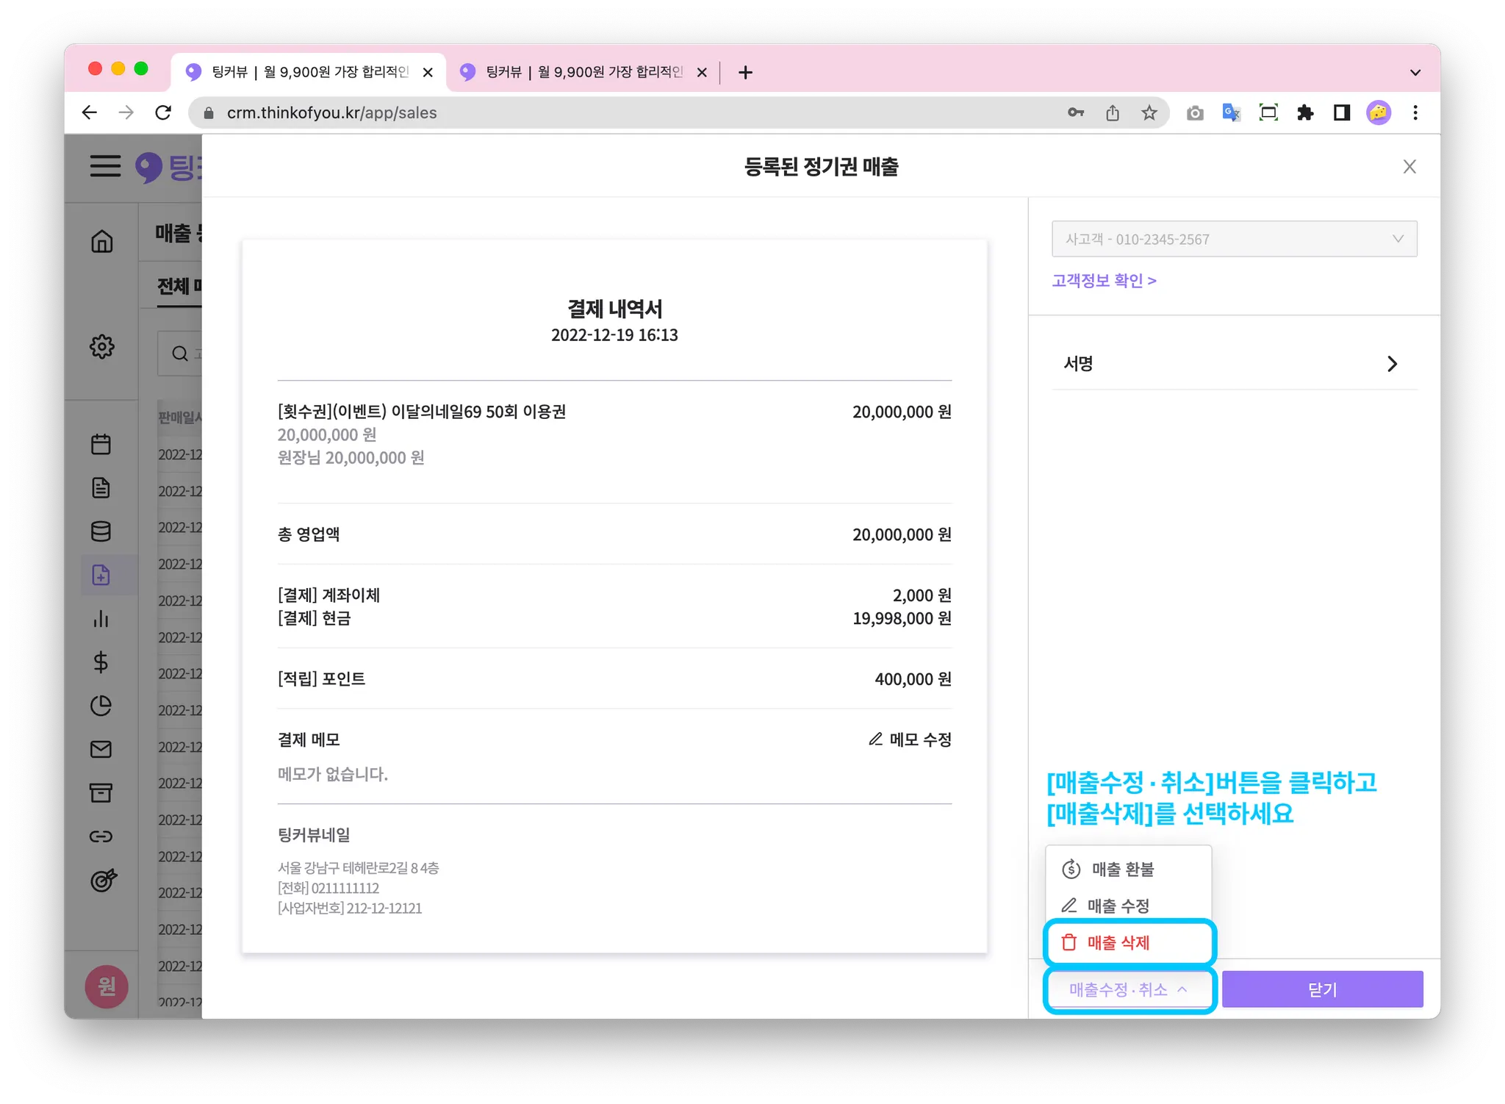Open the dollar sign sidebar icon

(x=101, y=662)
